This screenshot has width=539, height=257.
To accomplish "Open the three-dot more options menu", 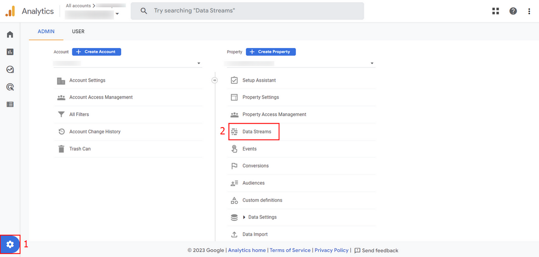I will 530,11.
